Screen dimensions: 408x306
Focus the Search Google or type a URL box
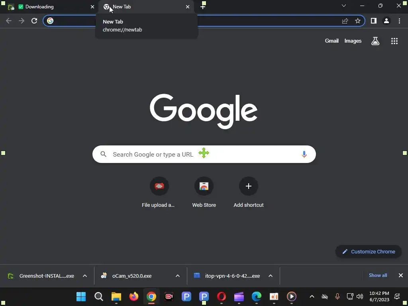(204, 154)
